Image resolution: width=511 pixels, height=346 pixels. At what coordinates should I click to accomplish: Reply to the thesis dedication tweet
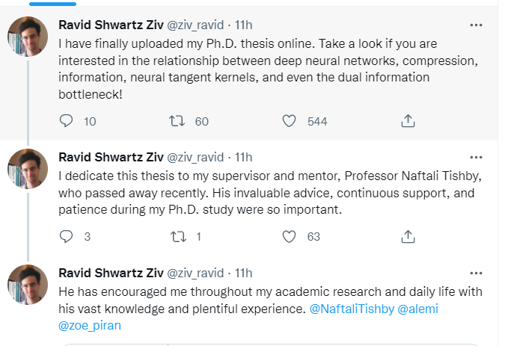[x=67, y=236]
